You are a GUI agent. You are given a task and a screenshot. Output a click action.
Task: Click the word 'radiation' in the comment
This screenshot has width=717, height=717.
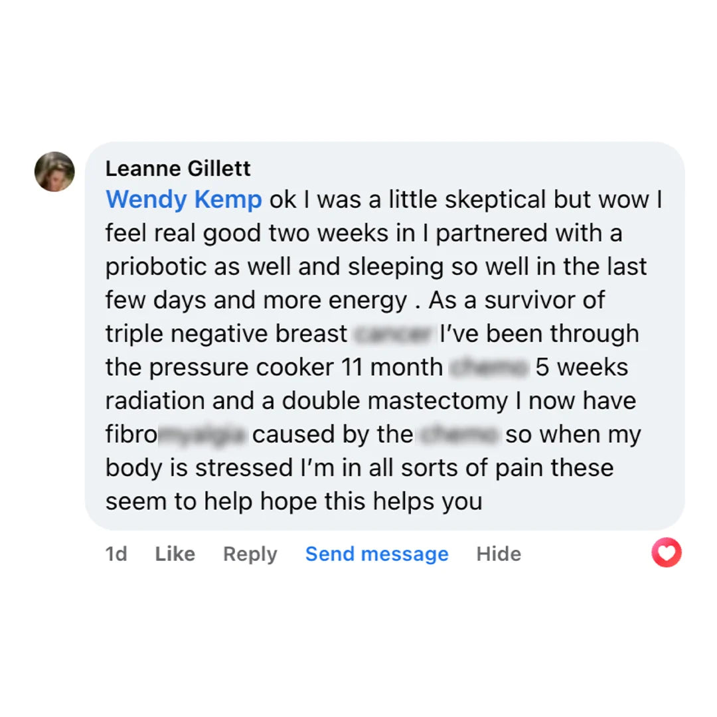[x=155, y=401]
